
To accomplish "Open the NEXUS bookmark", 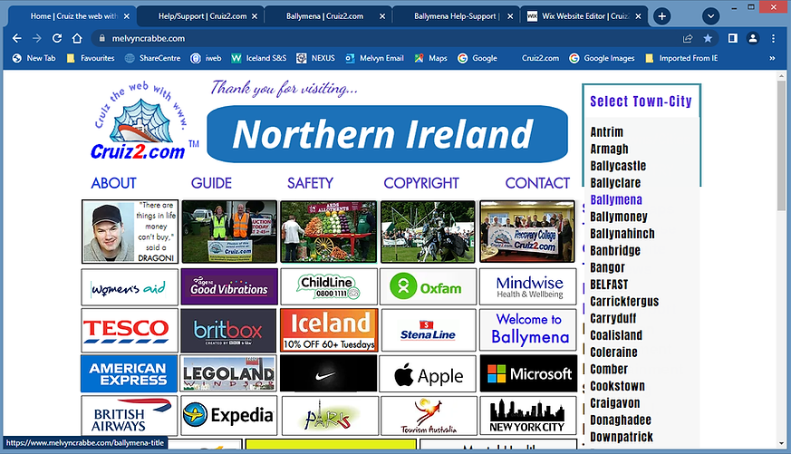I will click(316, 58).
